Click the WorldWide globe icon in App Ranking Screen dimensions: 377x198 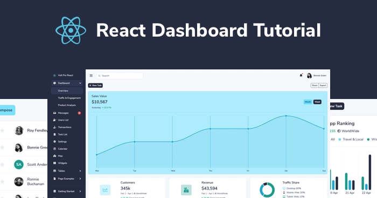pos(339,131)
